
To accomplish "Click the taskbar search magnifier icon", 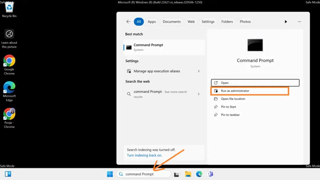I will (121, 174).
